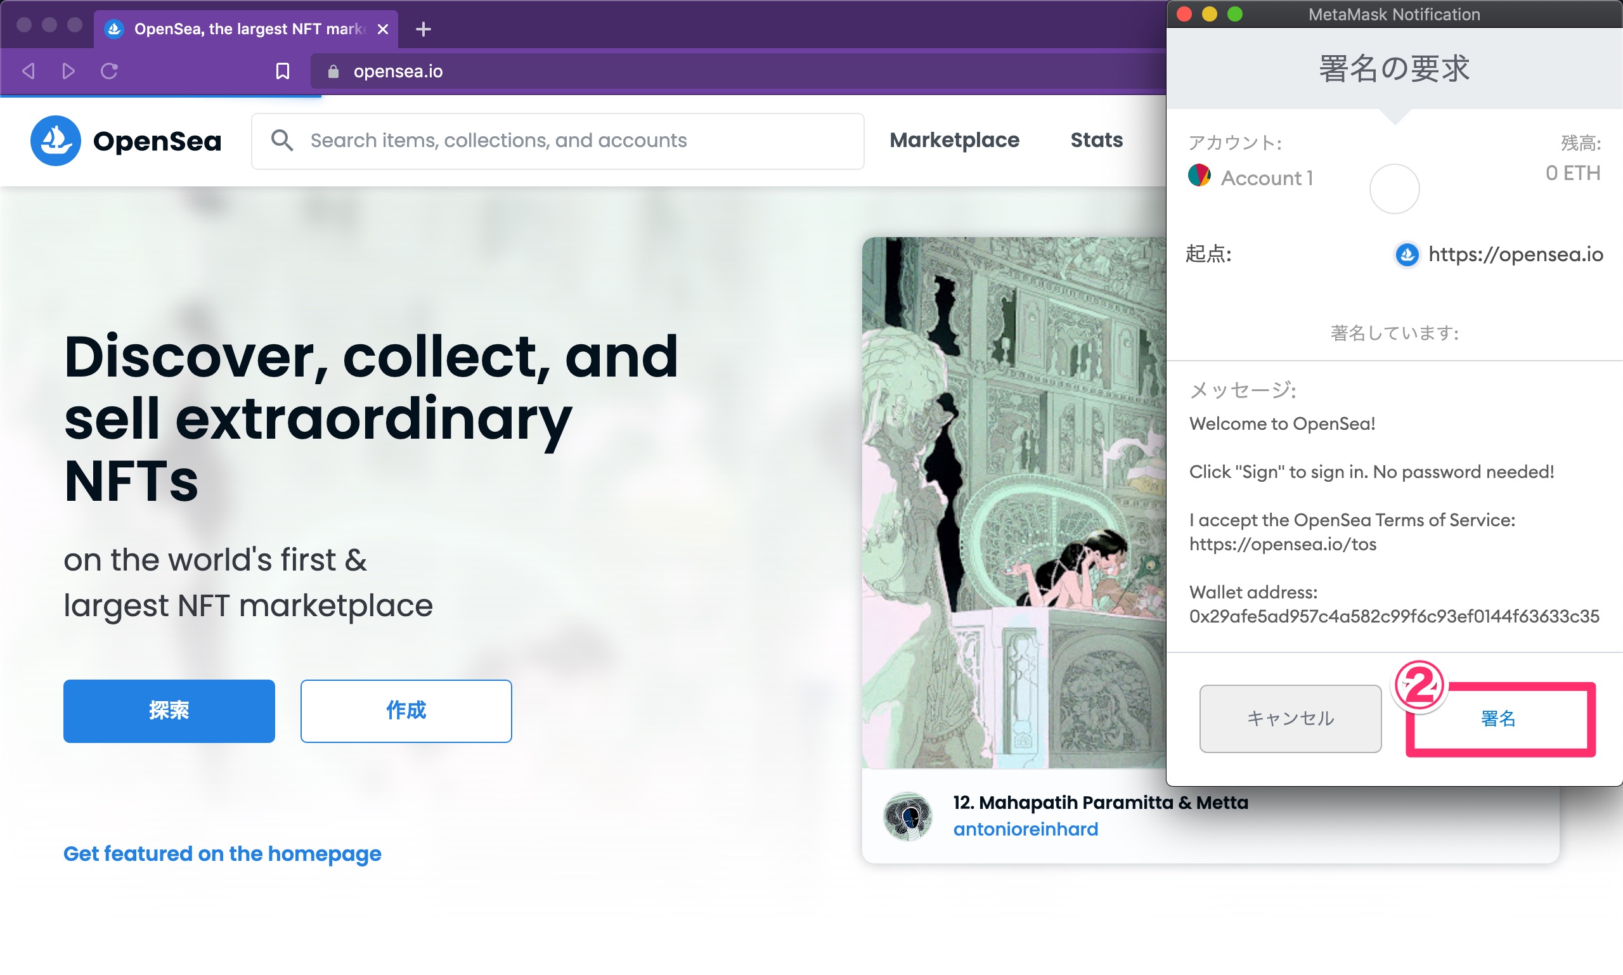The image size is (1623, 975).
Task: Open a new browser tab
Action: coord(423,29)
